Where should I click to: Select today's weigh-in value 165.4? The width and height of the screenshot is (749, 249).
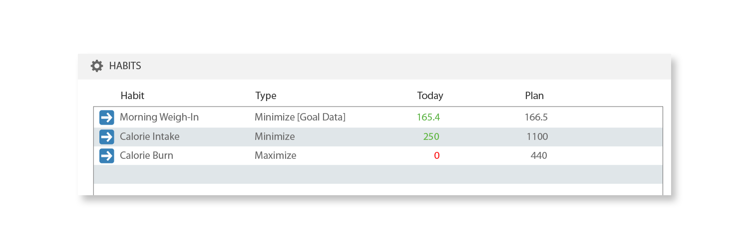pos(428,118)
